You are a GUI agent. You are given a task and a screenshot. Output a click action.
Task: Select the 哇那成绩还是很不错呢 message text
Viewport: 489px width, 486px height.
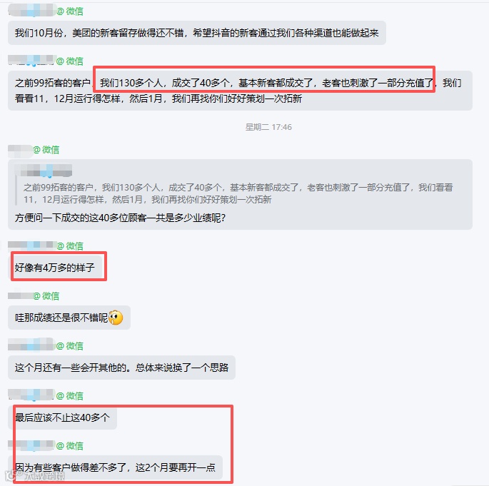coord(61,318)
